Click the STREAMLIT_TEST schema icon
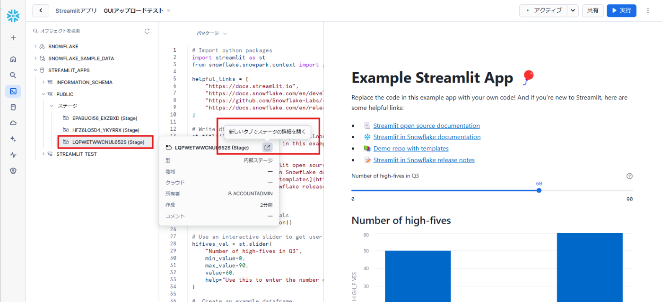Screen dimensions: 662x302 pyautogui.click(x=50, y=154)
